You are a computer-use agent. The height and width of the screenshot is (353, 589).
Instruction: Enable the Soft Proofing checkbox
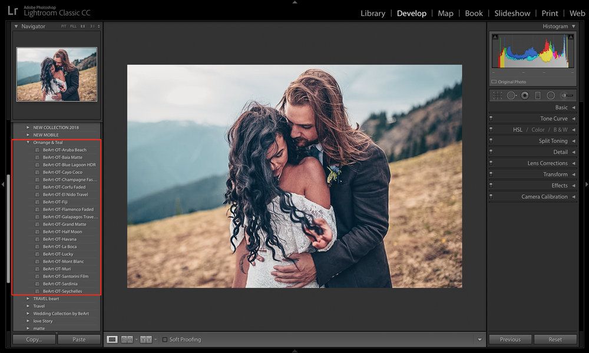coord(164,339)
